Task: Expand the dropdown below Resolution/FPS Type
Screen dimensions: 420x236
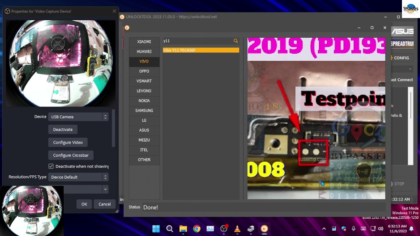Action: pyautogui.click(x=105, y=189)
